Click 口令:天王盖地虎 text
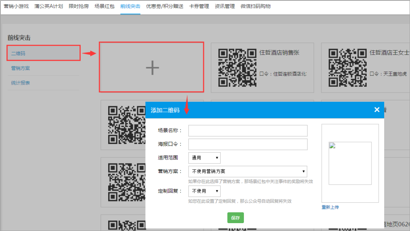410x231 pixels. [388, 74]
